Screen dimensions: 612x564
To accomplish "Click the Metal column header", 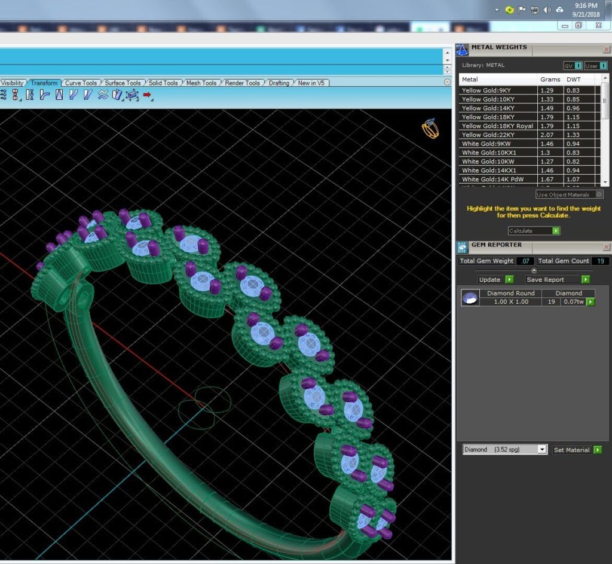I will 498,80.
